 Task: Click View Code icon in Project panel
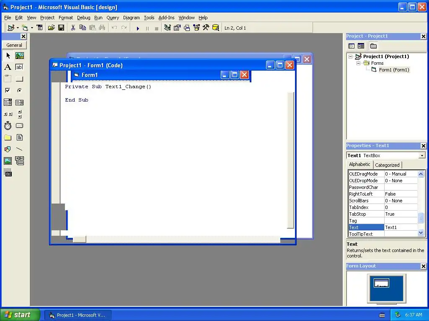tap(351, 46)
